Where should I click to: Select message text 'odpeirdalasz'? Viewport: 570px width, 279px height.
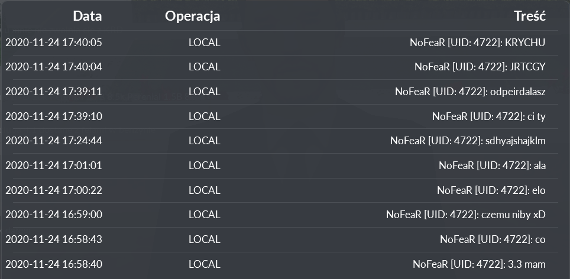coord(517,92)
